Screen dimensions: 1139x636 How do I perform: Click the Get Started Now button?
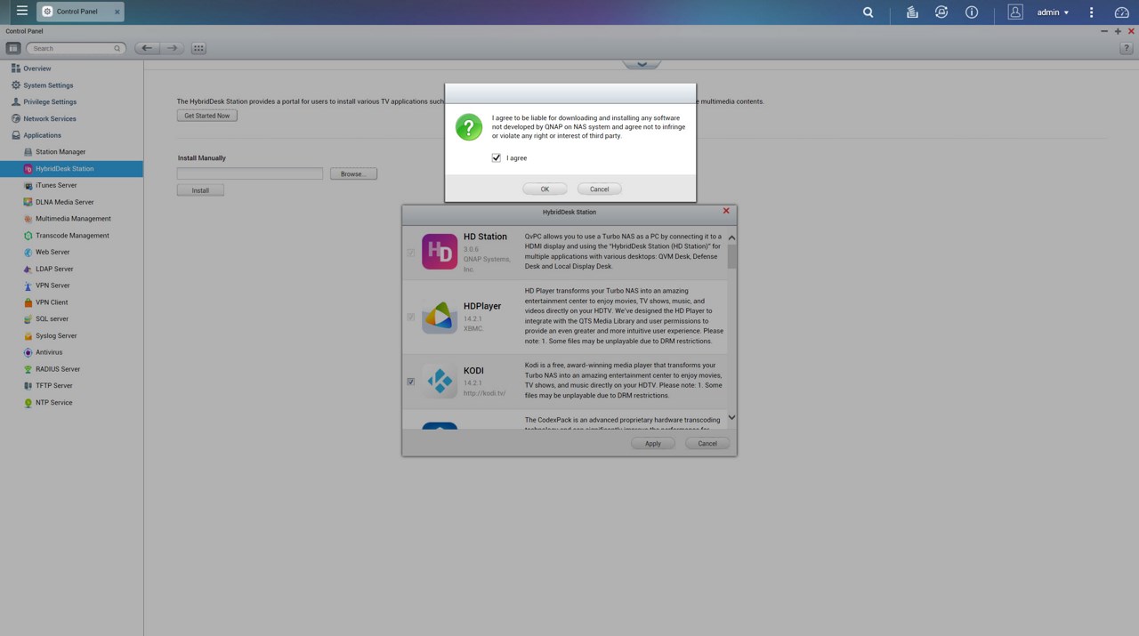coord(207,116)
